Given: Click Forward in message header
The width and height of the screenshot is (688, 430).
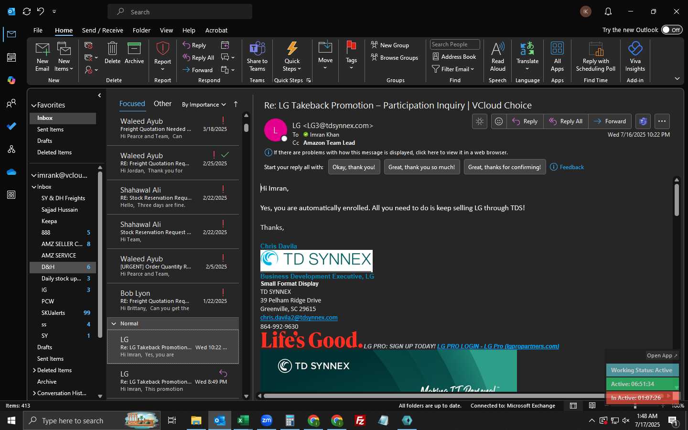Looking at the screenshot, I should [x=610, y=121].
